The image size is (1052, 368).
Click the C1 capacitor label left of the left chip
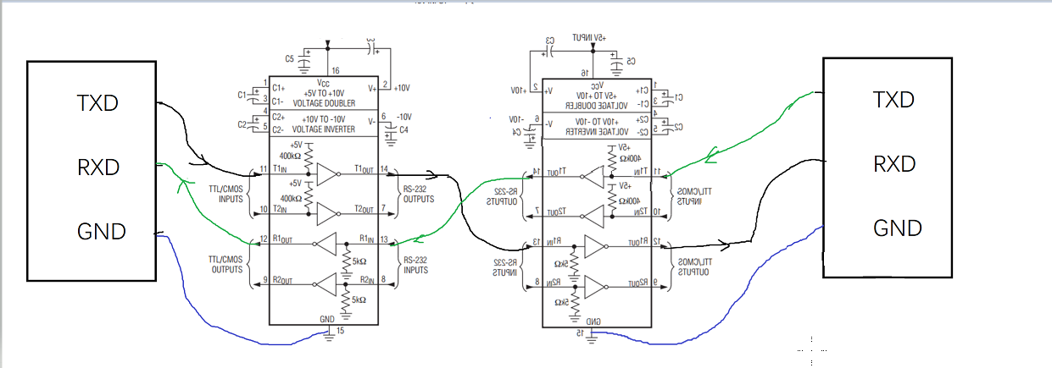[x=242, y=93]
